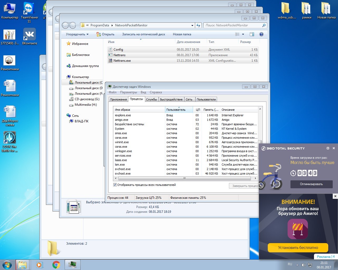This screenshot has height=270, width=338.
Task: Close the Amigo advertisement popup
Action: pos(335,196)
